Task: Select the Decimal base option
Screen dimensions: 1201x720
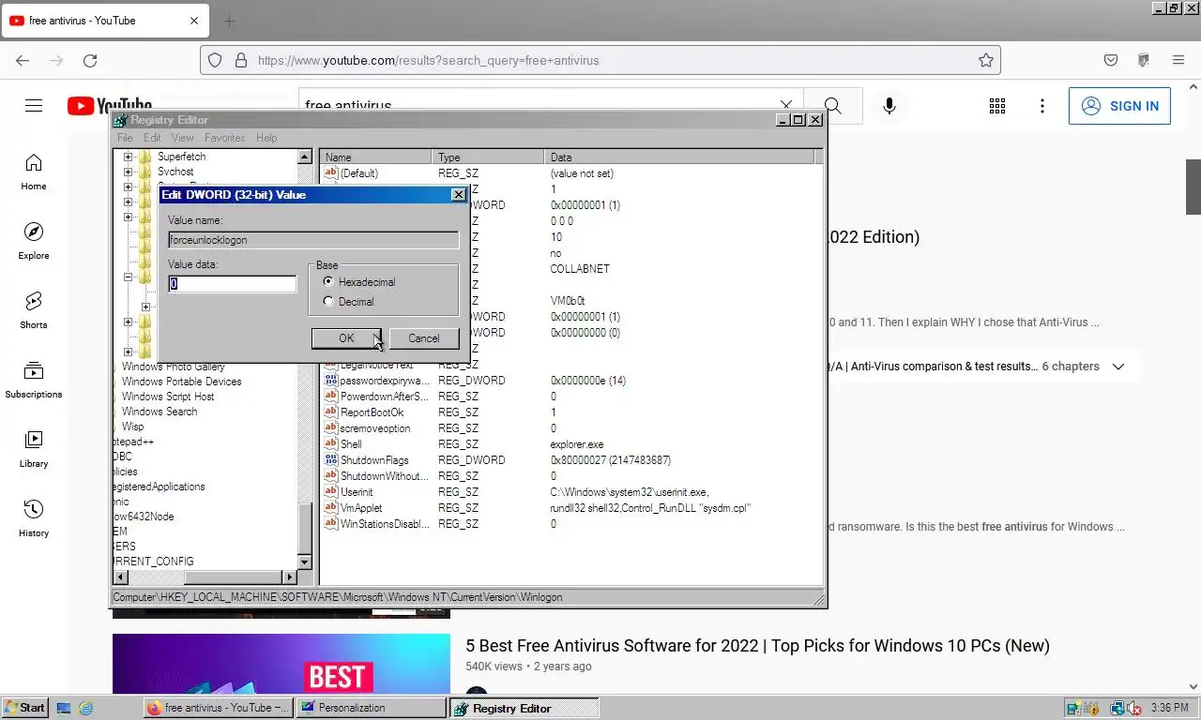Action: point(327,301)
